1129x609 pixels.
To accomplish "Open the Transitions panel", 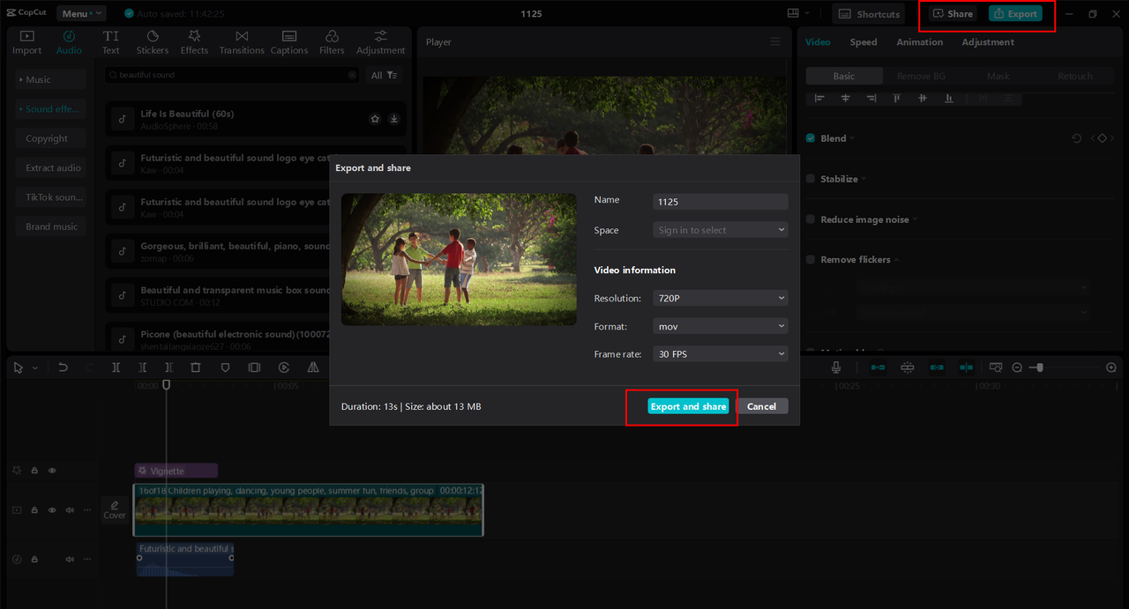I will (242, 42).
